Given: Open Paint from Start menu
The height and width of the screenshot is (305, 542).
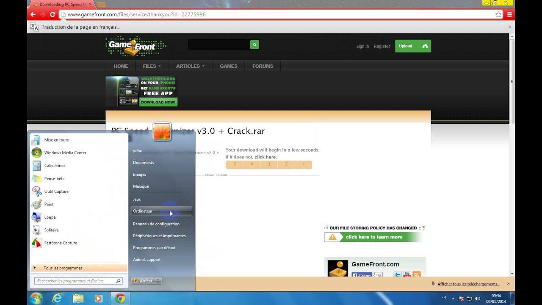Looking at the screenshot, I should click(x=79, y=204).
